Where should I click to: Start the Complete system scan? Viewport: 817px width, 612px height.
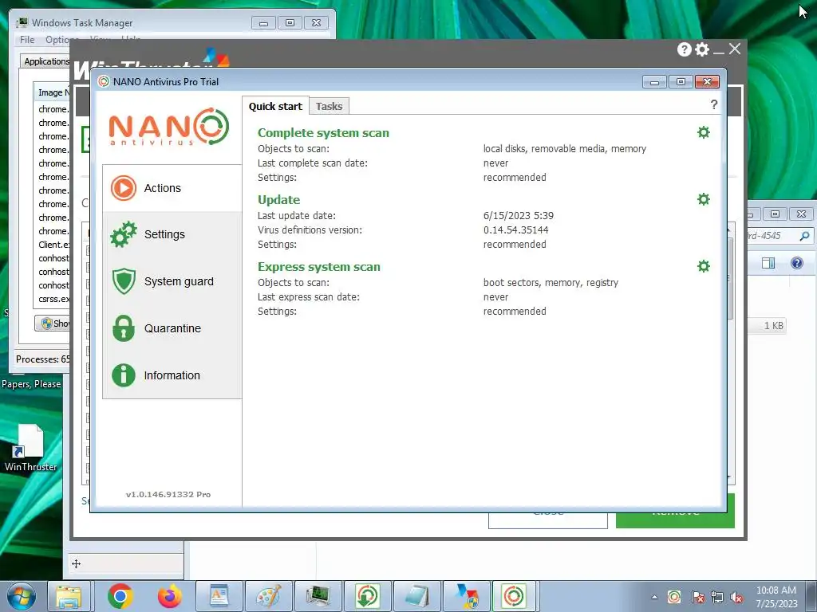pos(323,133)
